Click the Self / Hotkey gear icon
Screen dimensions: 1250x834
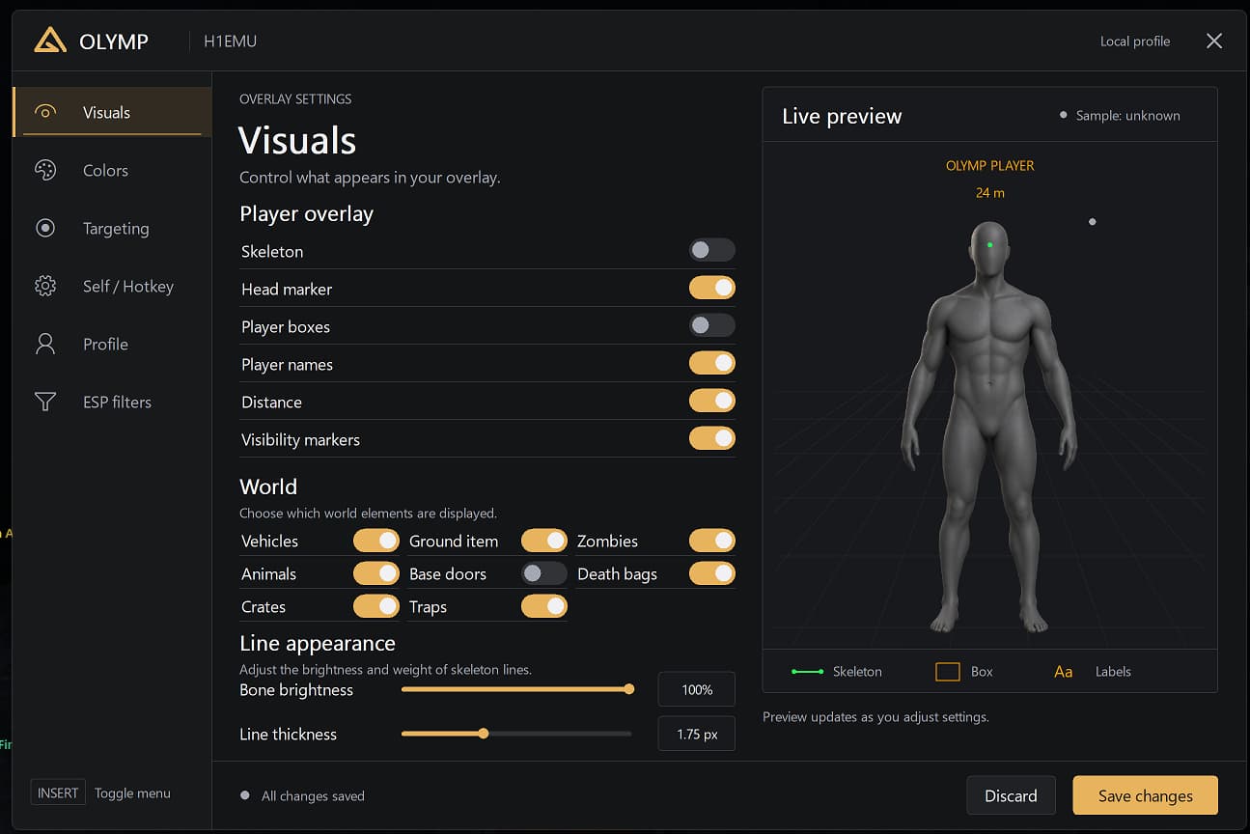coord(45,286)
